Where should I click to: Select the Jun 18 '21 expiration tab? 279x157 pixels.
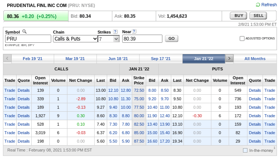pos(118,59)
